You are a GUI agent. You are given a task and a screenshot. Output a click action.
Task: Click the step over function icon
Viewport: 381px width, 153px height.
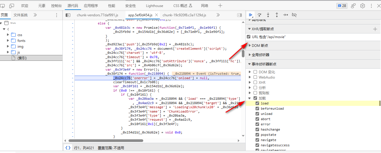point(259,15)
